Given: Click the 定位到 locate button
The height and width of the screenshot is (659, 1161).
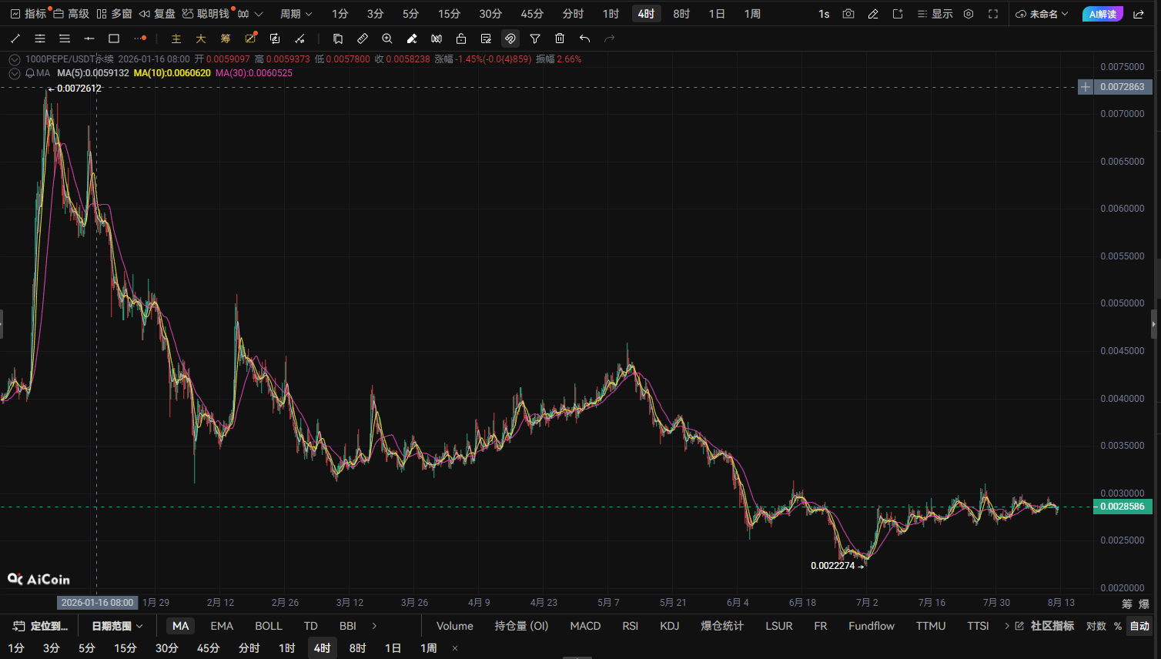Looking at the screenshot, I should pos(41,626).
